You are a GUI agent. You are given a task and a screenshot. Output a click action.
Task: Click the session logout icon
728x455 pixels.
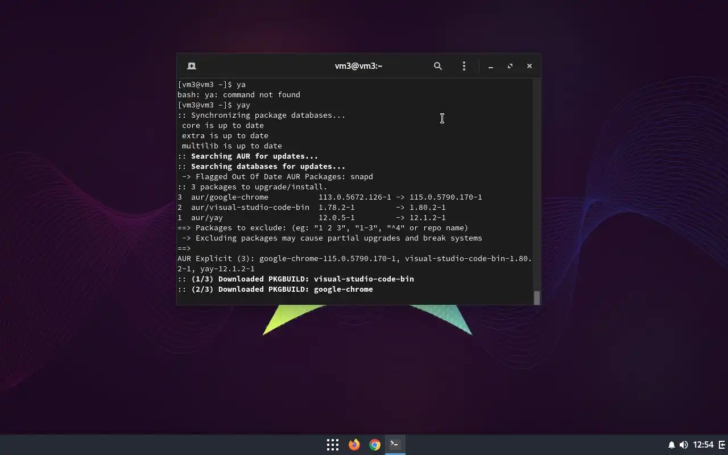pos(722,445)
